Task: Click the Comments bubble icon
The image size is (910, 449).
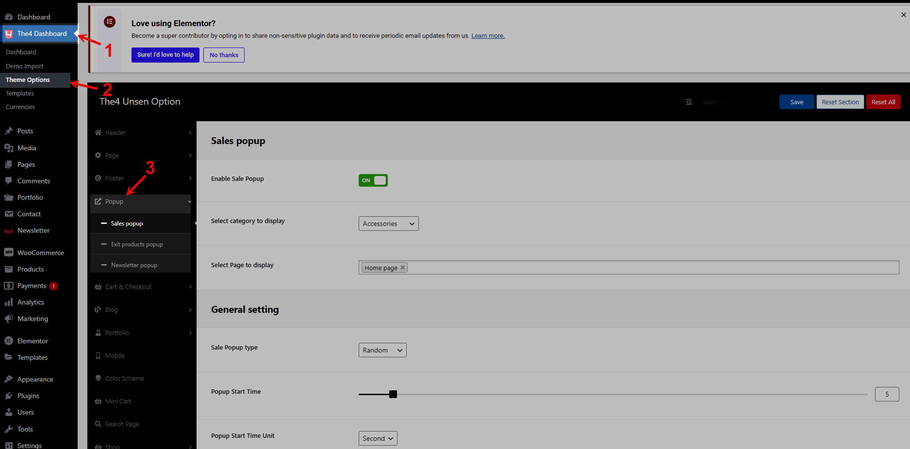Action: (9, 181)
